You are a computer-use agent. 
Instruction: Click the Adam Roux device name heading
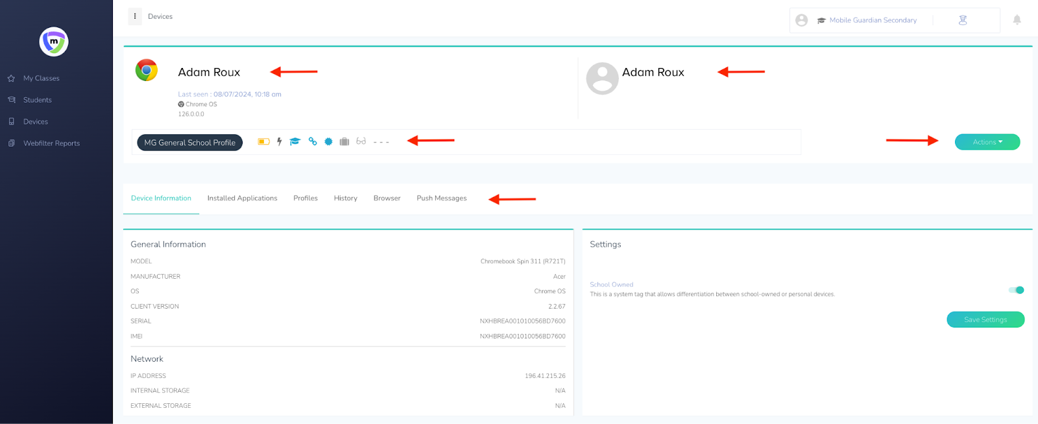(209, 73)
